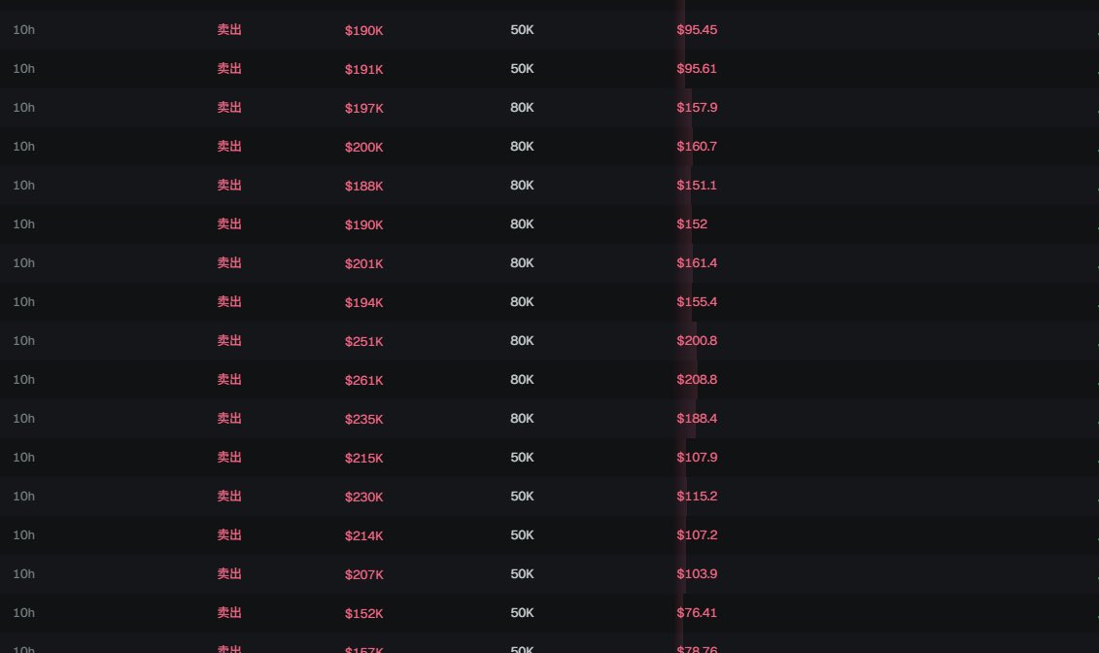Click the $152 price cell

(692, 224)
